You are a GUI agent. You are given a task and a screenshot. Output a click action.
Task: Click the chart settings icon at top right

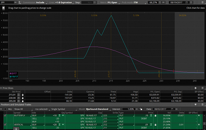(x=202, y=2)
